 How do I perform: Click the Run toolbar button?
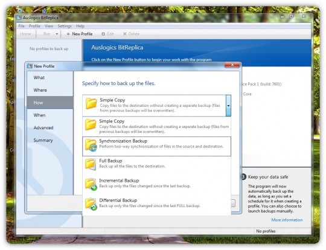coord(46,34)
